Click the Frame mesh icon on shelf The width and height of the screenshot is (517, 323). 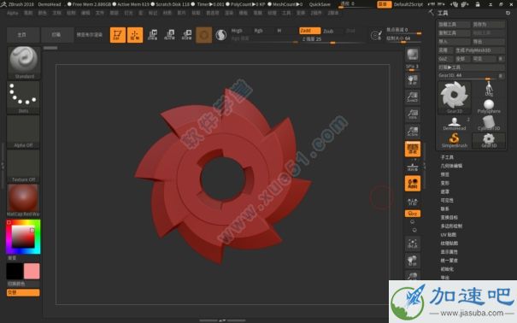[413, 244]
